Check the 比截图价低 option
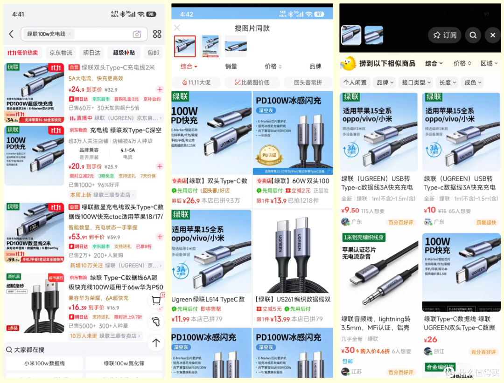The height and width of the screenshot is (383, 504). tap(252, 82)
